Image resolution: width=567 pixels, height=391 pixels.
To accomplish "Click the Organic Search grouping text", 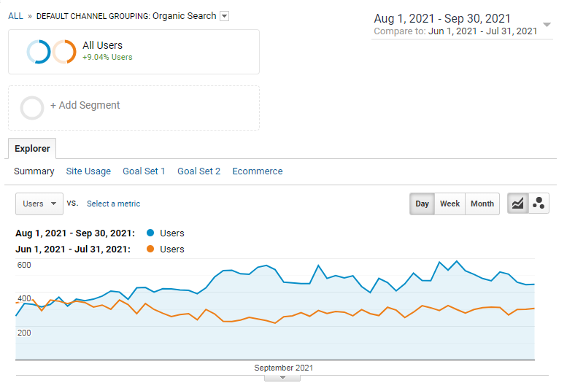I will point(185,16).
